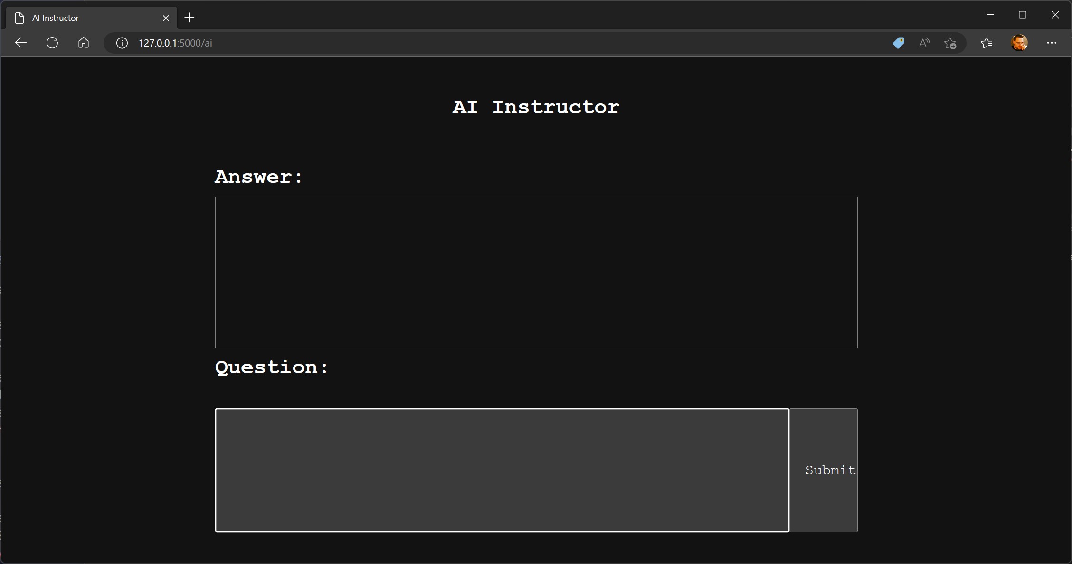1072x564 pixels.
Task: Add this page to favorites
Action: click(x=951, y=43)
